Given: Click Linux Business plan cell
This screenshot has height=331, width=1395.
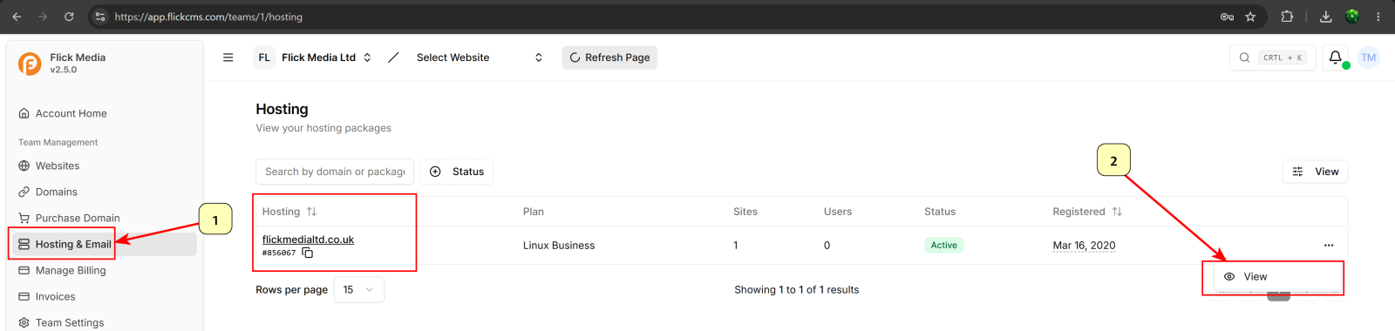Looking at the screenshot, I should 559,246.
